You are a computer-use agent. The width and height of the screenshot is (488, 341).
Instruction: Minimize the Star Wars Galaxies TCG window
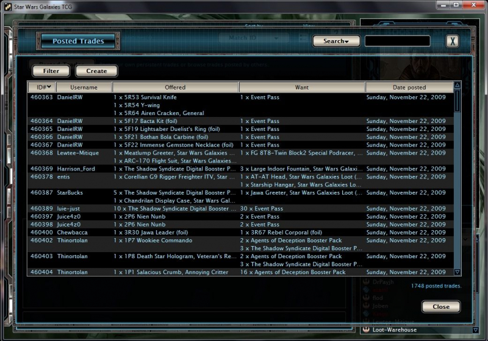point(443,5)
